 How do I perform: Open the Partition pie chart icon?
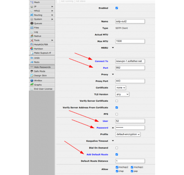tap(32, 49)
